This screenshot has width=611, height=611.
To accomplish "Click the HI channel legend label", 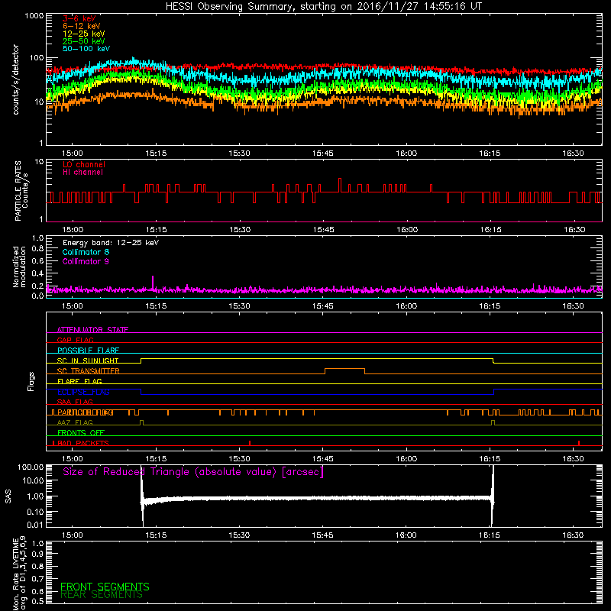I will click(82, 173).
